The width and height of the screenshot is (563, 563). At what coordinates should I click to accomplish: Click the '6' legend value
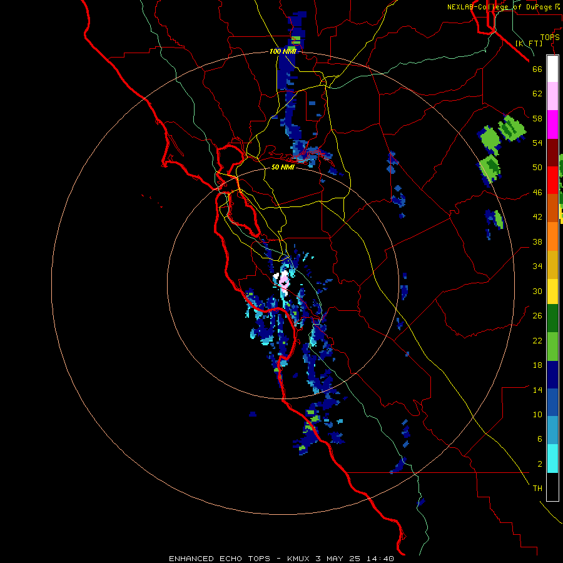pos(540,439)
